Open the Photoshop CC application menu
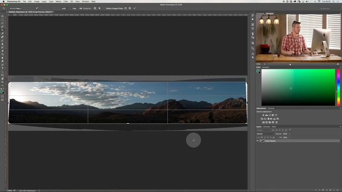 point(13,1)
